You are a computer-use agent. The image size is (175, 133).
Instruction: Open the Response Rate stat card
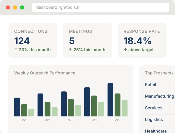tap(142, 41)
